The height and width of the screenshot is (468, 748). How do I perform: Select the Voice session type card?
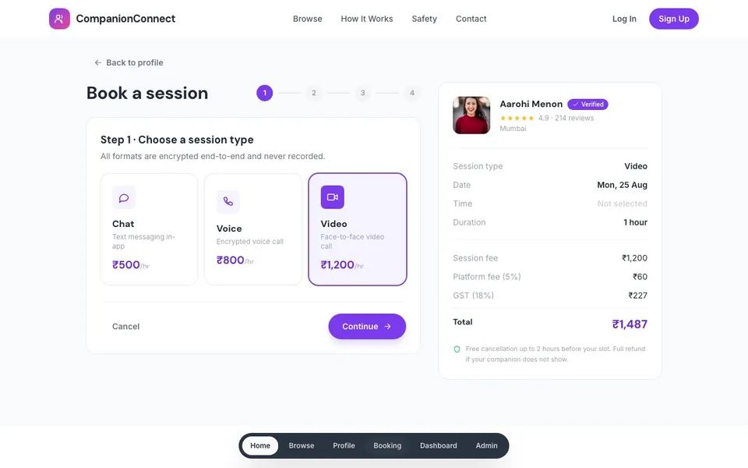[x=253, y=229]
